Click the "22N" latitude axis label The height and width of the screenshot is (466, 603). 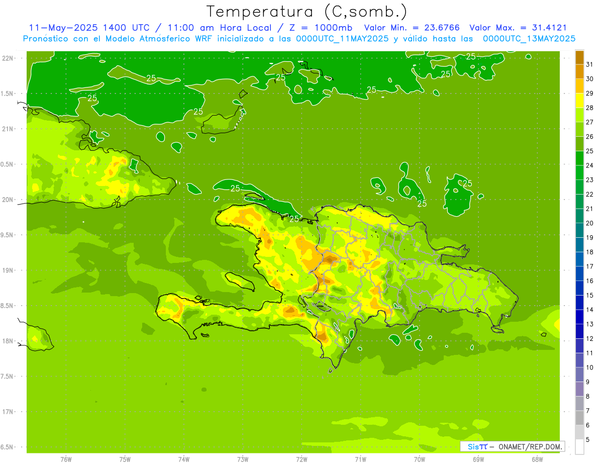pyautogui.click(x=9, y=58)
